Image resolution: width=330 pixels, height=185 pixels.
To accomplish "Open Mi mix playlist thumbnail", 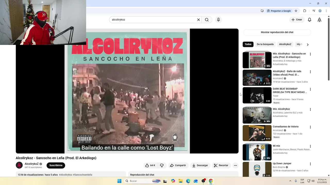I will click(x=257, y=152).
